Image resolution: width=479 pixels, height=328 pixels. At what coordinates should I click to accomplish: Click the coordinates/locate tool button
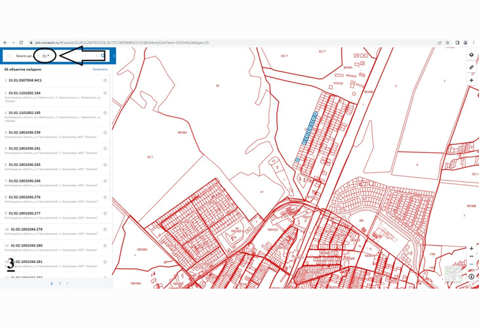[x=471, y=80]
